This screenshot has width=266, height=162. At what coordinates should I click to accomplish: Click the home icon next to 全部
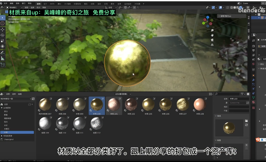[x=2, y=105]
